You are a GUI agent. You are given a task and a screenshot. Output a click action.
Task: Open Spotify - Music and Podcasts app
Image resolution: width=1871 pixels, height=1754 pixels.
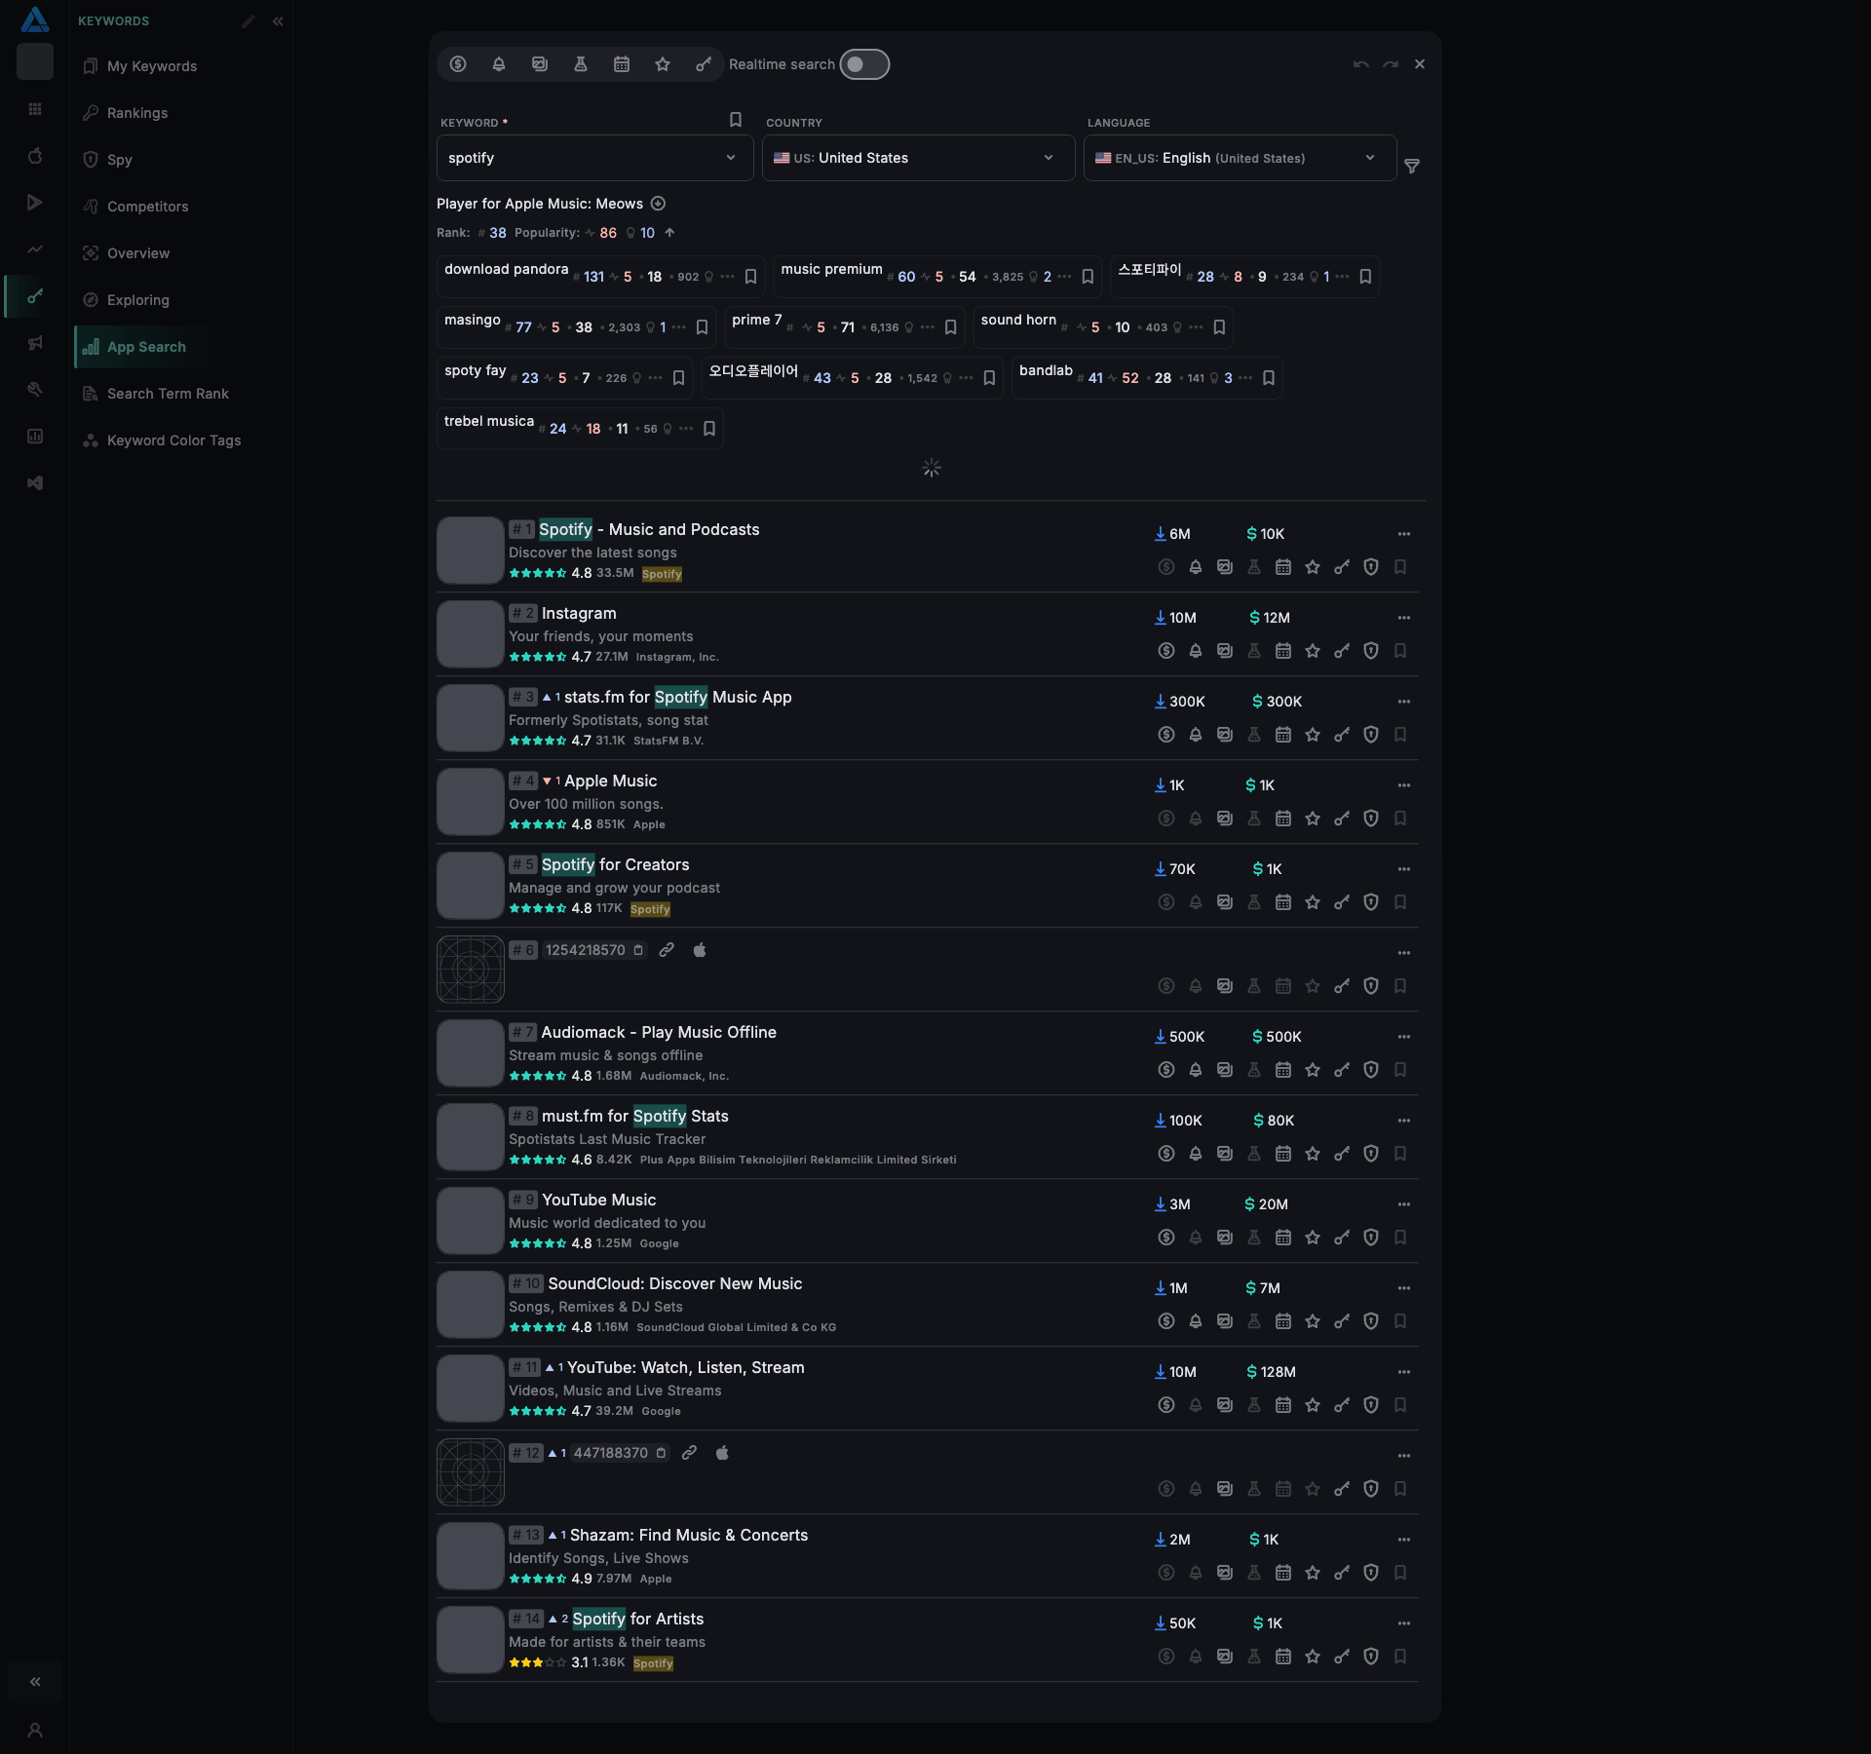coord(649,530)
